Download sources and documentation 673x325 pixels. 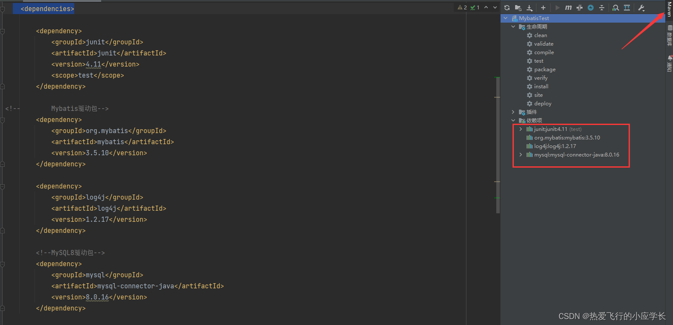click(530, 8)
